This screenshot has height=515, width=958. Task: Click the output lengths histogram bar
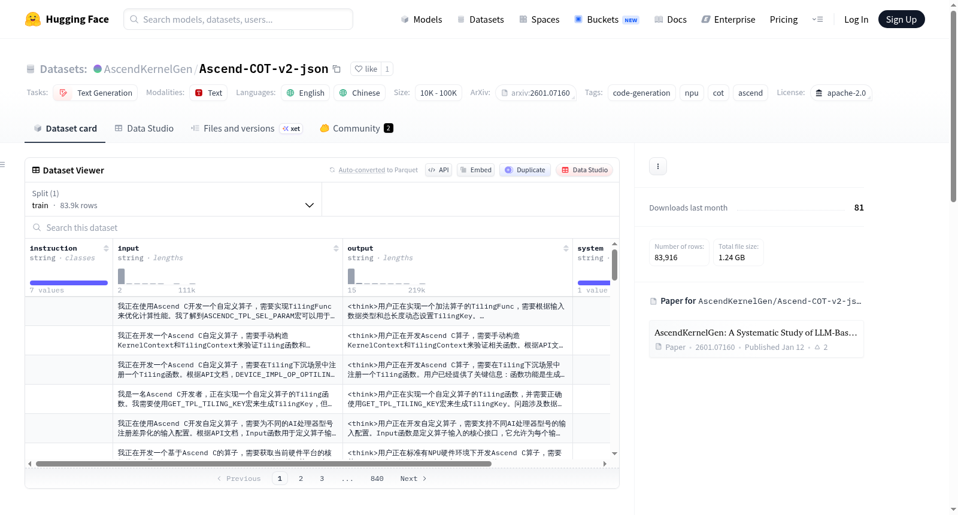point(351,276)
